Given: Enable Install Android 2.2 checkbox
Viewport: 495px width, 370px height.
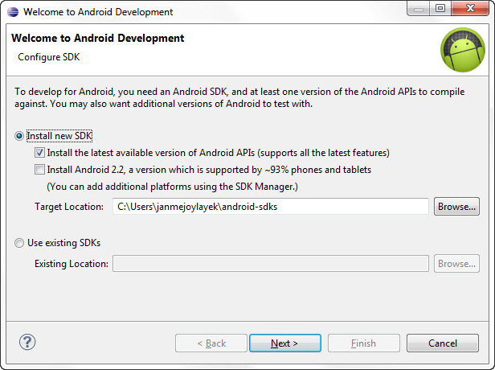Looking at the screenshot, I should coord(39,170).
